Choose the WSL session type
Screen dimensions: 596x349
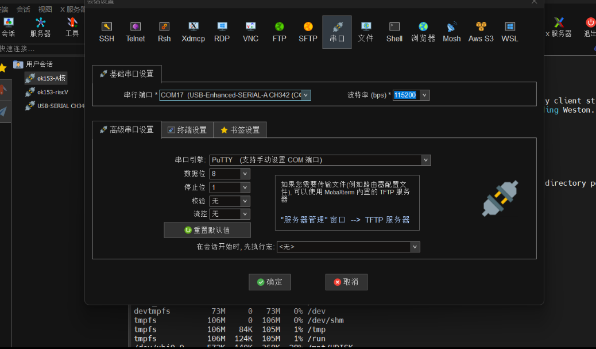pyautogui.click(x=510, y=32)
